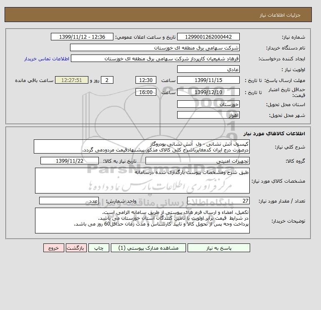
Task: Click remaining time countdown 12:27:51
Action: 71,80
